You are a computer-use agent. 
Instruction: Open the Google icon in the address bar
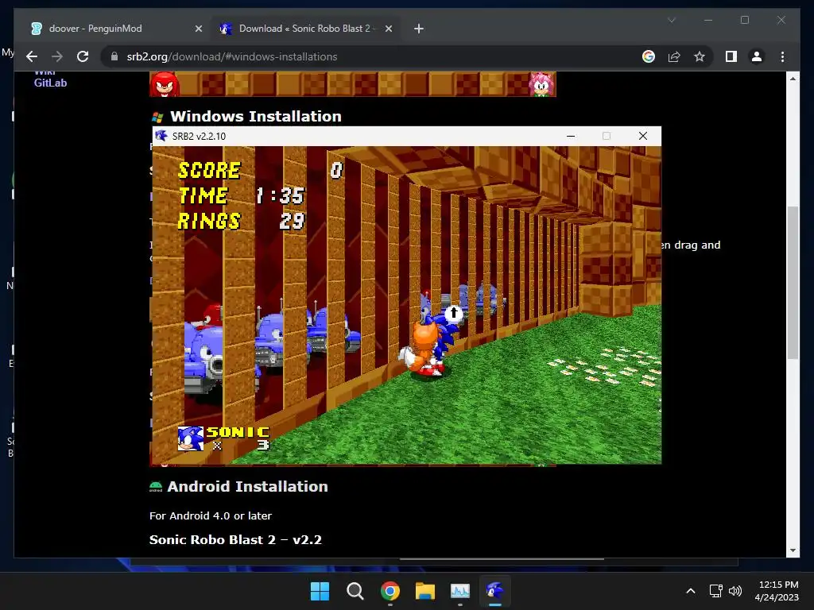(649, 56)
